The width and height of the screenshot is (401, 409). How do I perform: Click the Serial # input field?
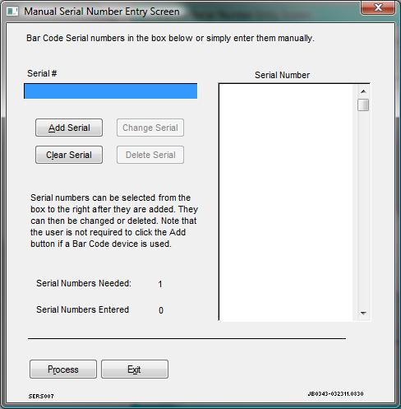point(110,91)
